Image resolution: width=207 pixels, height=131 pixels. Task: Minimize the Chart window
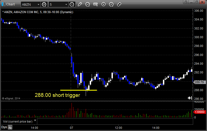point(191,2)
